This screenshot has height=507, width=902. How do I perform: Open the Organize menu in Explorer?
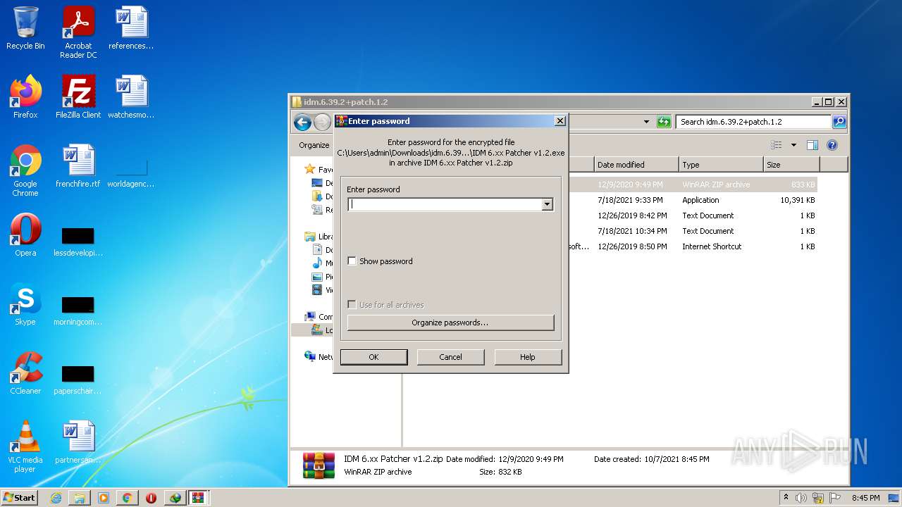[314, 145]
